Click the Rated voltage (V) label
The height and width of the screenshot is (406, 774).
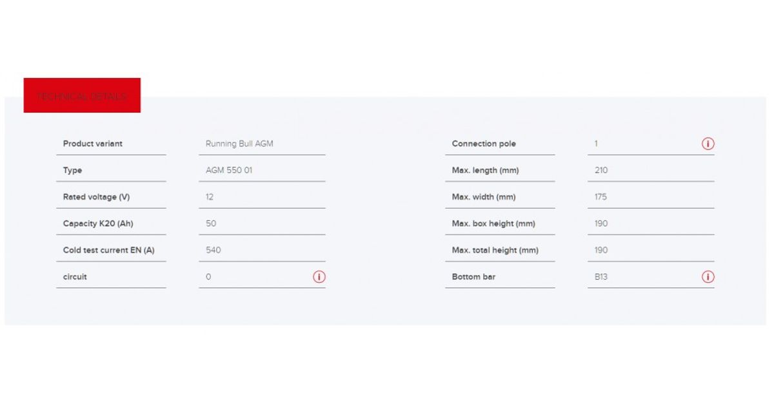point(96,197)
